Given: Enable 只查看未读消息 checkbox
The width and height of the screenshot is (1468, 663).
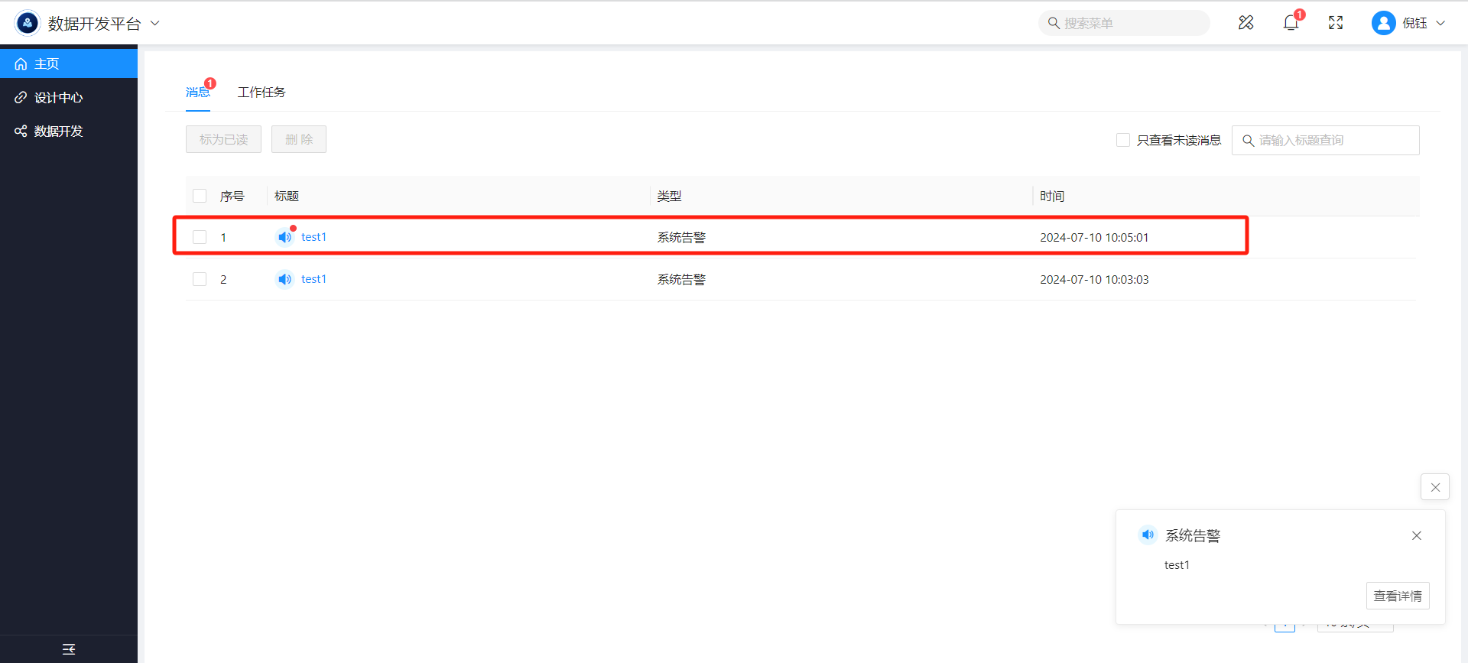Looking at the screenshot, I should pyautogui.click(x=1122, y=140).
